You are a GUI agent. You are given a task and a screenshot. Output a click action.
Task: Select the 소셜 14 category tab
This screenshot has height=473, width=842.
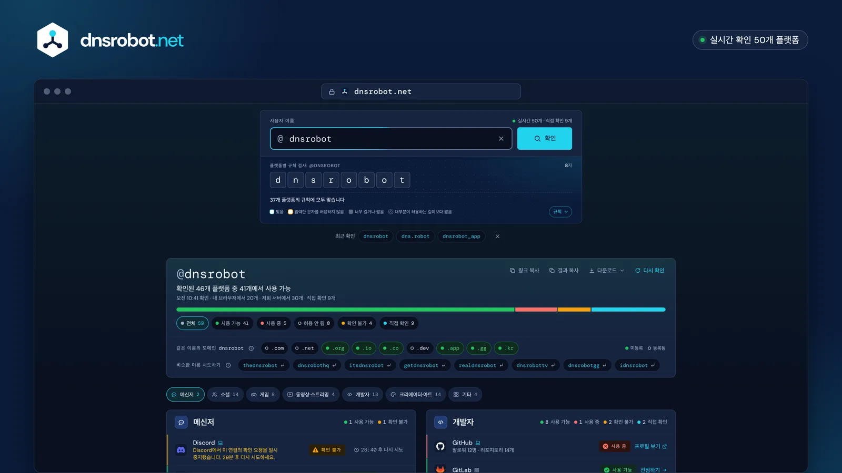[x=225, y=395]
